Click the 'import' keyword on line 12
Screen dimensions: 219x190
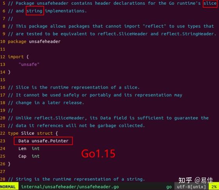[16, 57]
